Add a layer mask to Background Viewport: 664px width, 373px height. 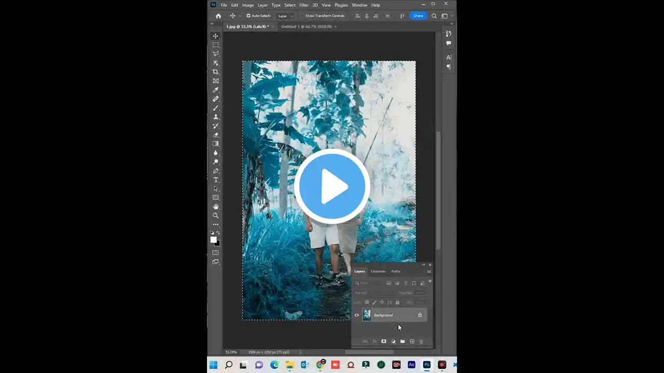coord(383,341)
